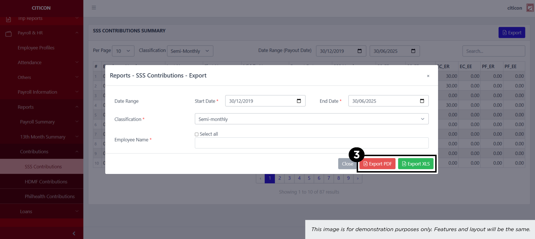Click the Payroll & HR folder icon
This screenshot has height=239, width=535.
[x=8, y=34]
